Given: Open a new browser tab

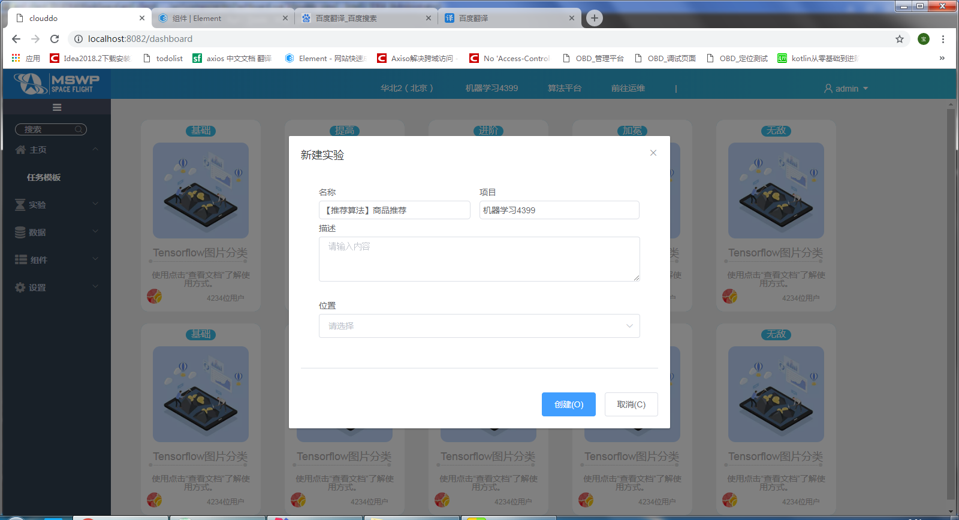Looking at the screenshot, I should 594,18.
